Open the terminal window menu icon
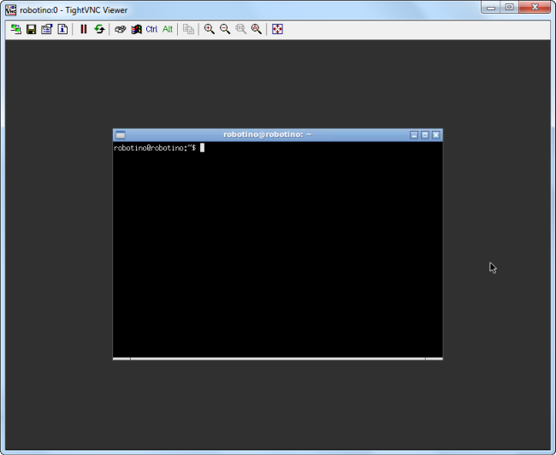 (x=121, y=135)
